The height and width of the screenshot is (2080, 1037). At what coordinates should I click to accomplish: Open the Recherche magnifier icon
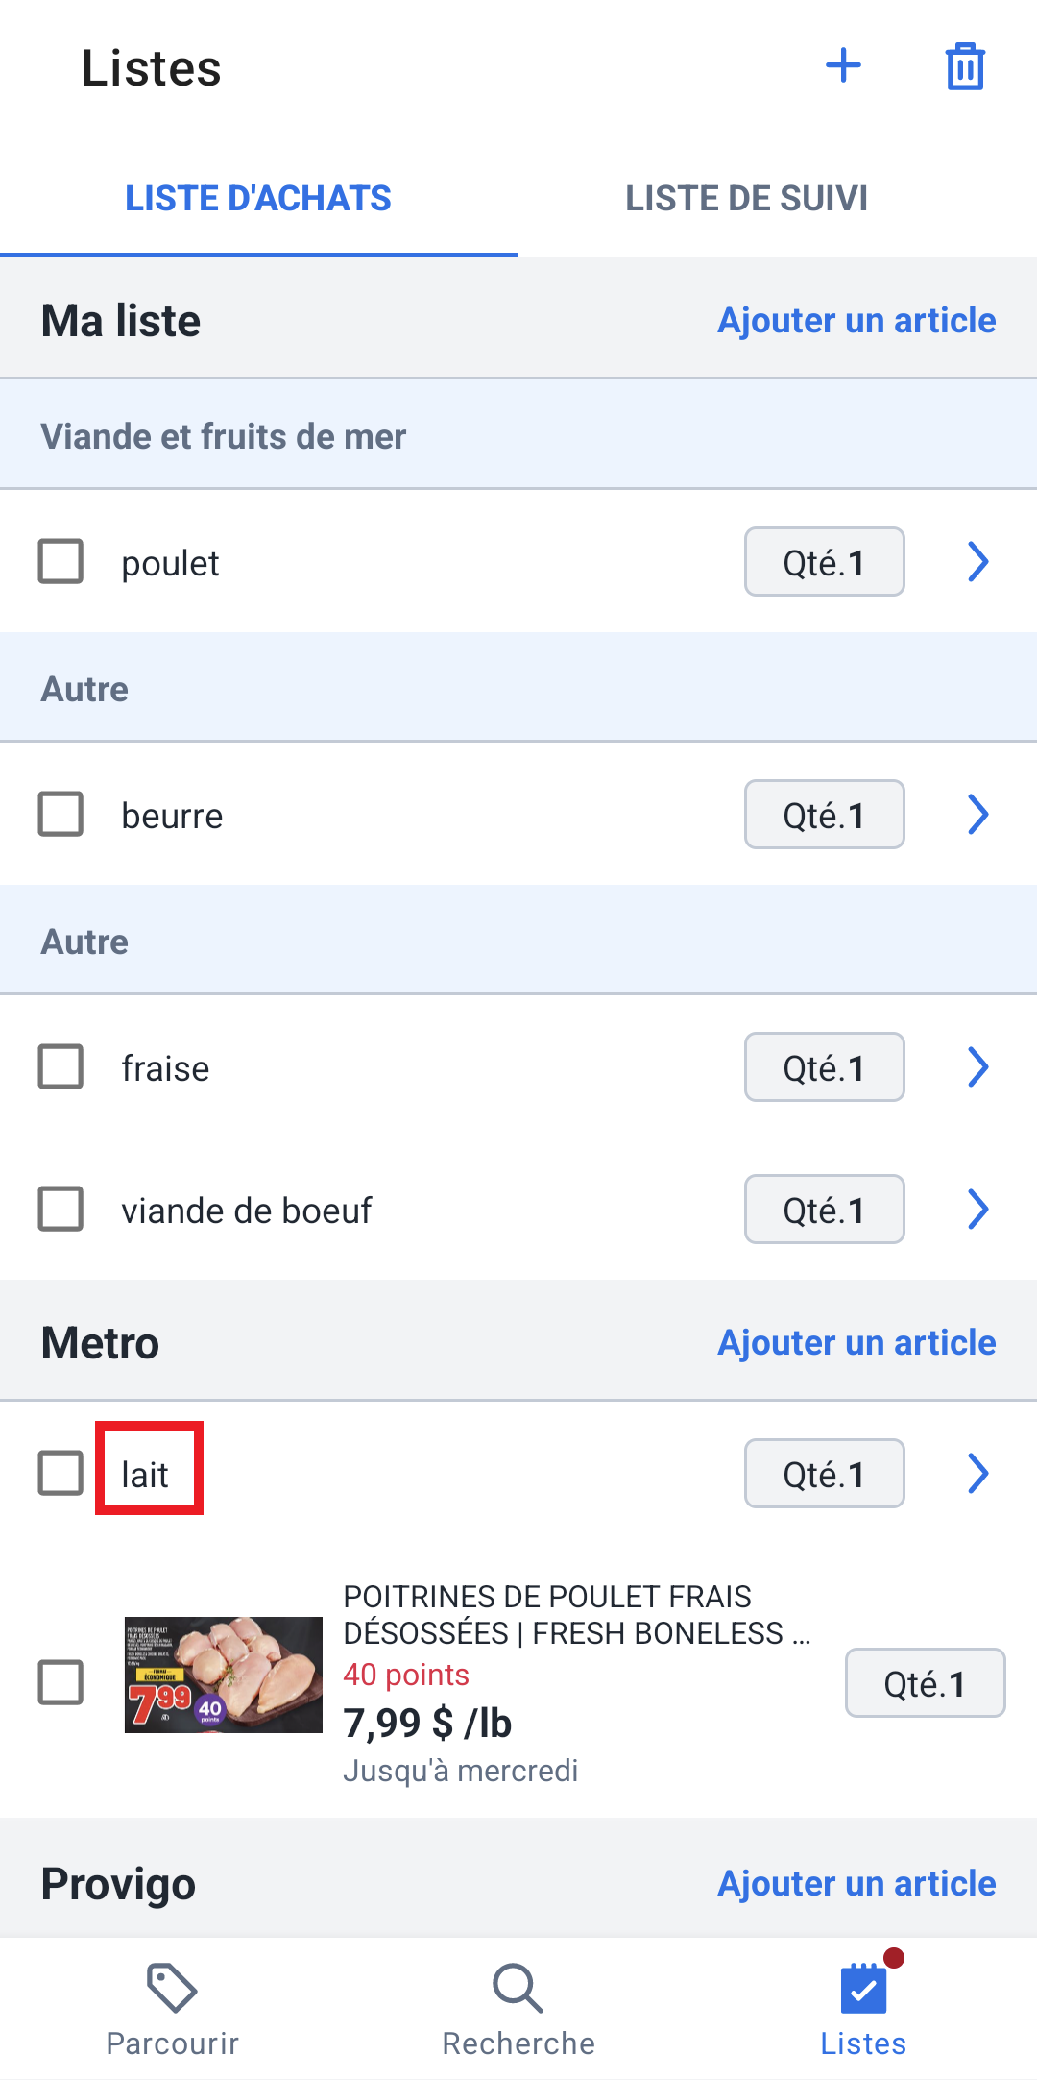[x=518, y=1987]
